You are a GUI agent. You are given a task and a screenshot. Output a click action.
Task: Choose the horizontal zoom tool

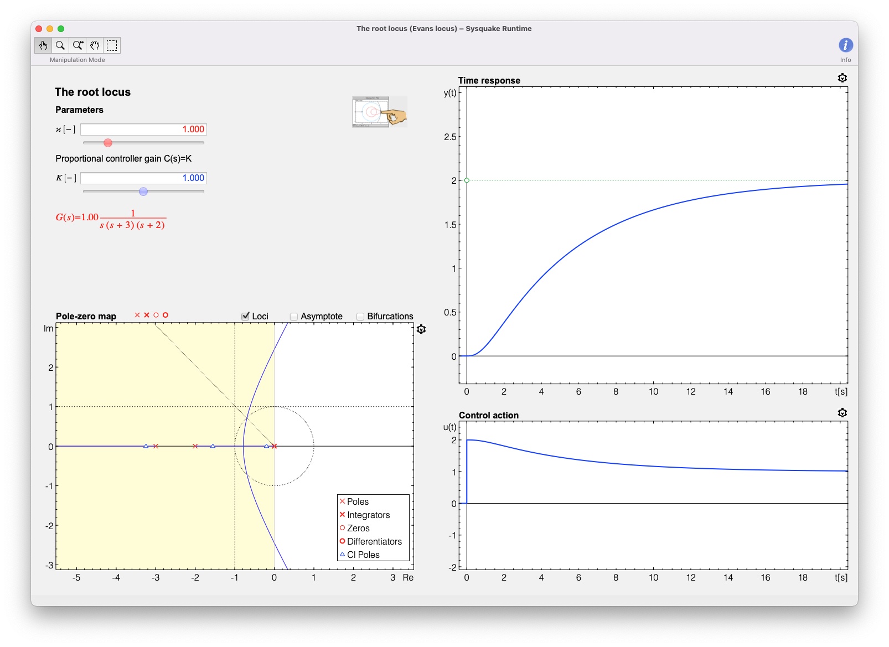77,45
